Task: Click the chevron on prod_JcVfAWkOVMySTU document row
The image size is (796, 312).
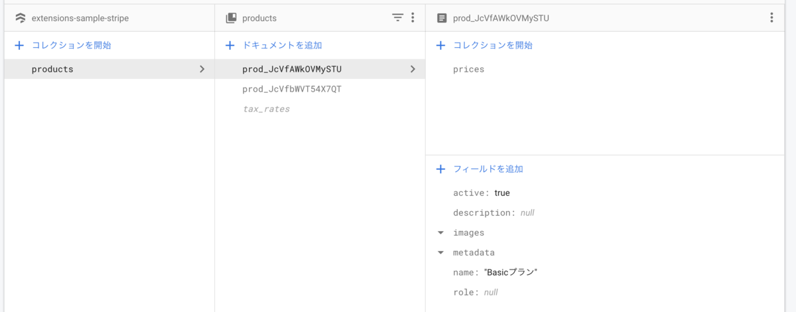Action: click(413, 69)
